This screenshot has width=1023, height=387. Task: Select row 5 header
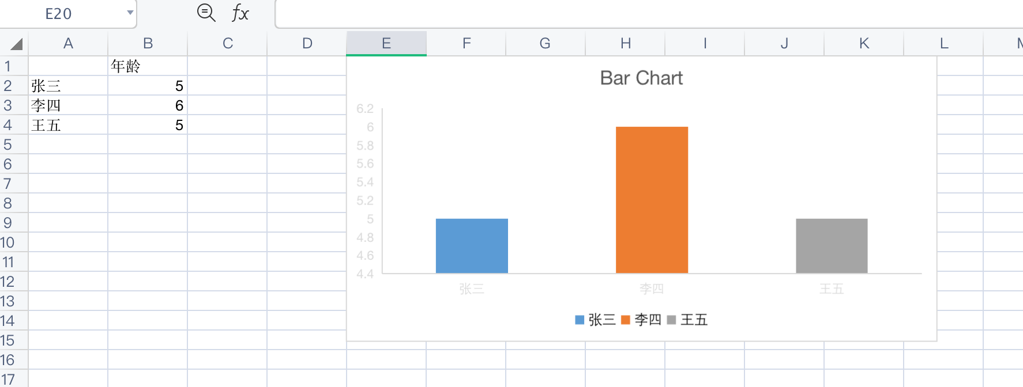(x=14, y=145)
